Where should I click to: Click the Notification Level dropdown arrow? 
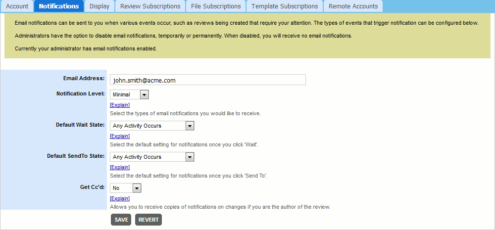144,94
